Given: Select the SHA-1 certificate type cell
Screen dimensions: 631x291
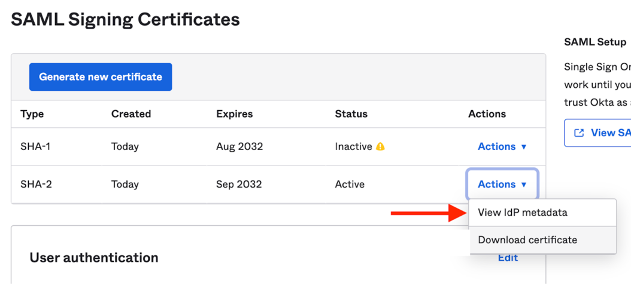Looking at the screenshot, I should pyautogui.click(x=36, y=146).
